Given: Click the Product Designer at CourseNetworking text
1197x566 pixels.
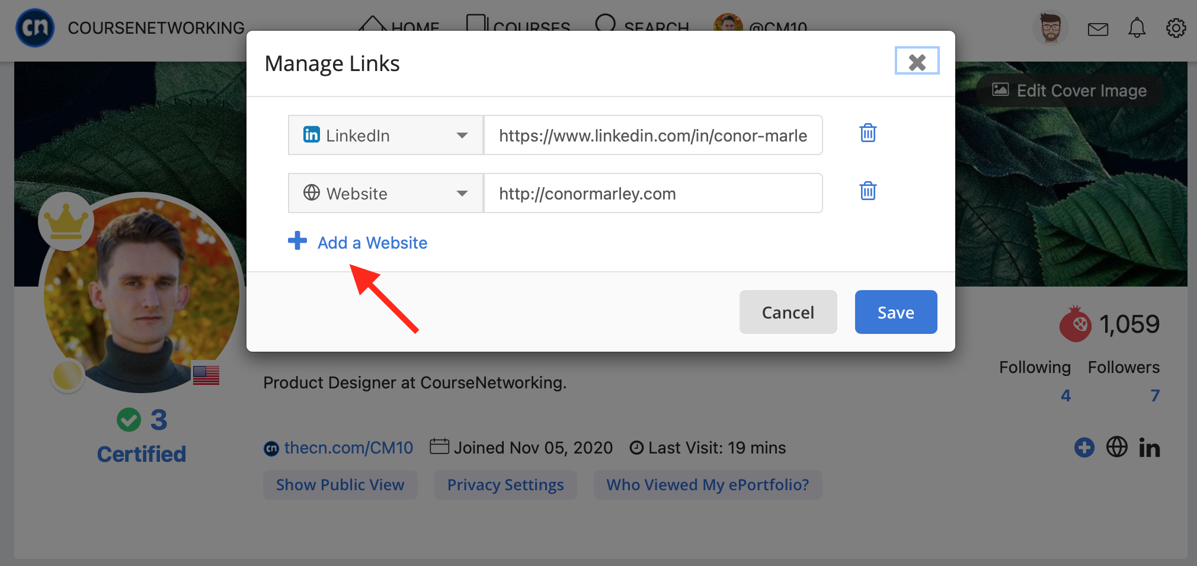Looking at the screenshot, I should (x=415, y=382).
